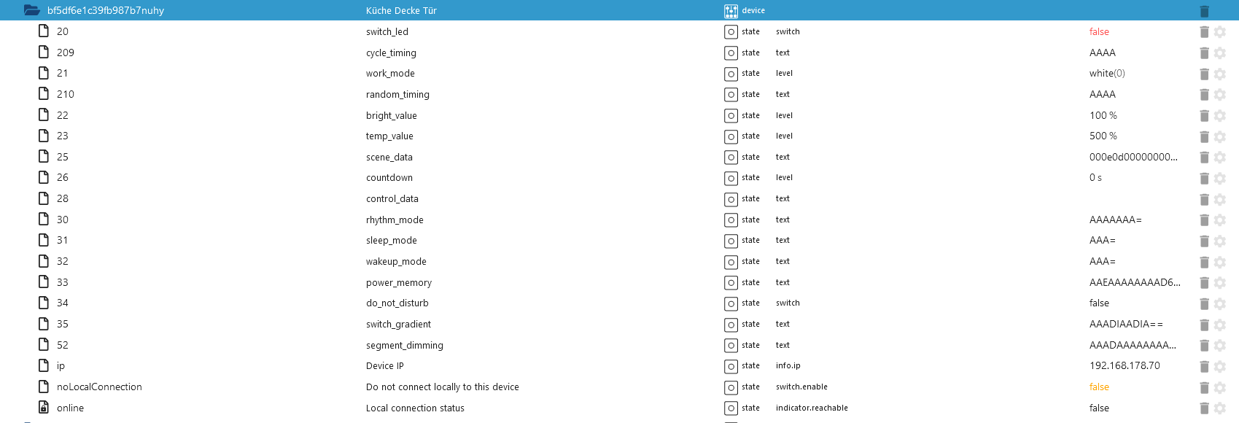Click the state icon of work_mode row
Screen dimensions: 1239x423
731,74
